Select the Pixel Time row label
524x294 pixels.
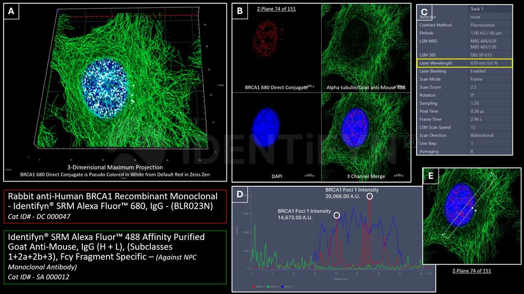point(429,111)
